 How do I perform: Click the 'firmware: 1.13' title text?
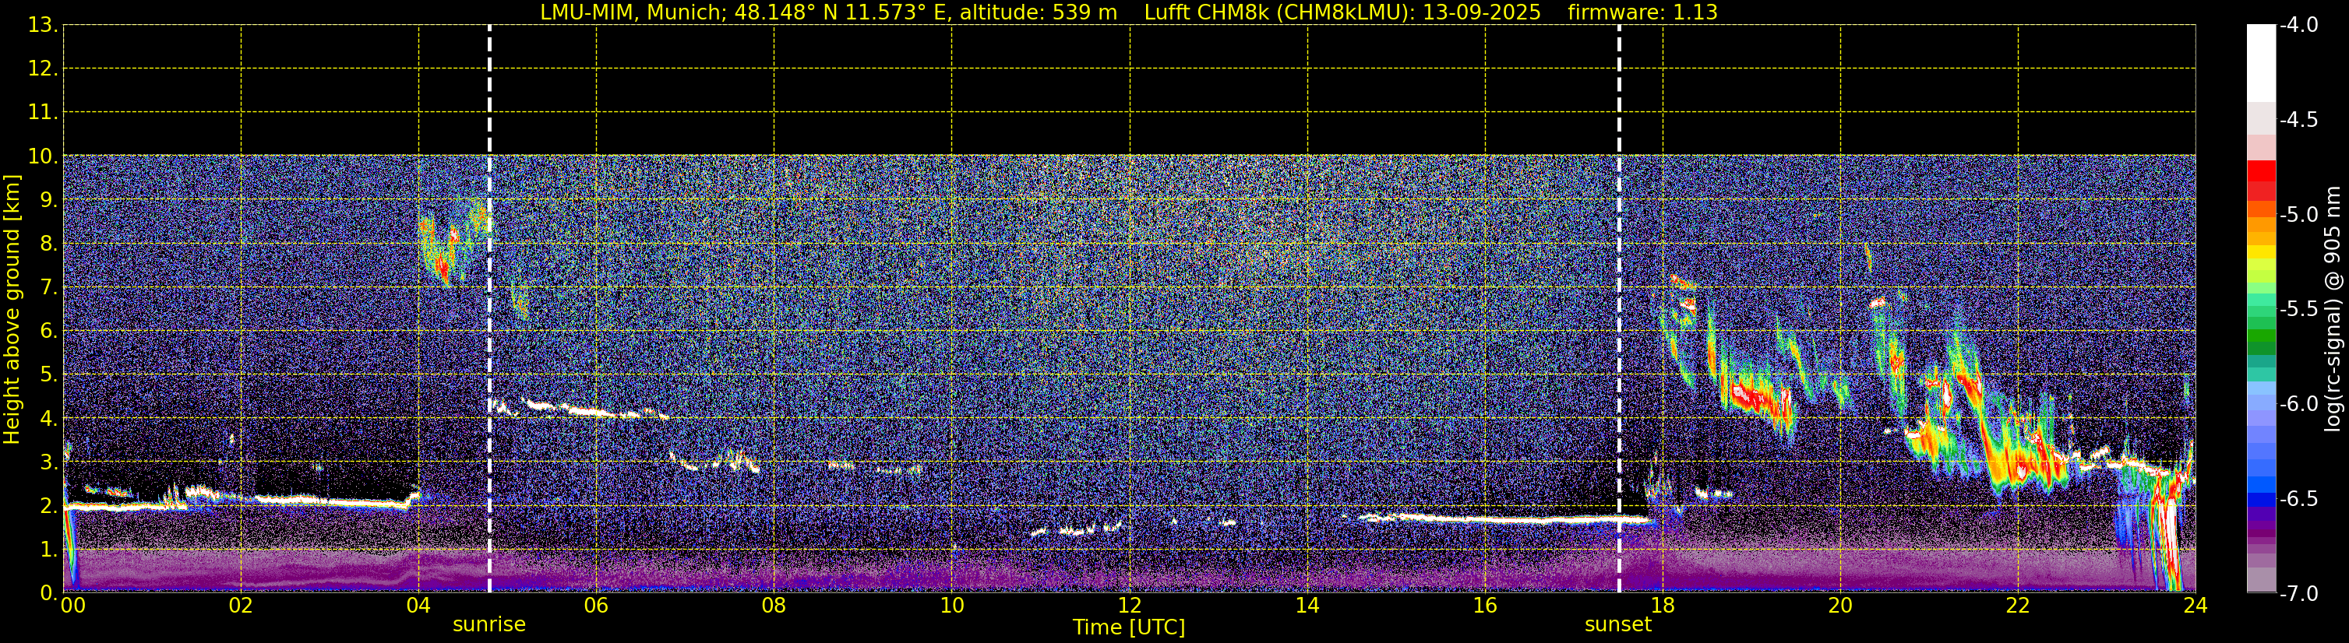1642,12
